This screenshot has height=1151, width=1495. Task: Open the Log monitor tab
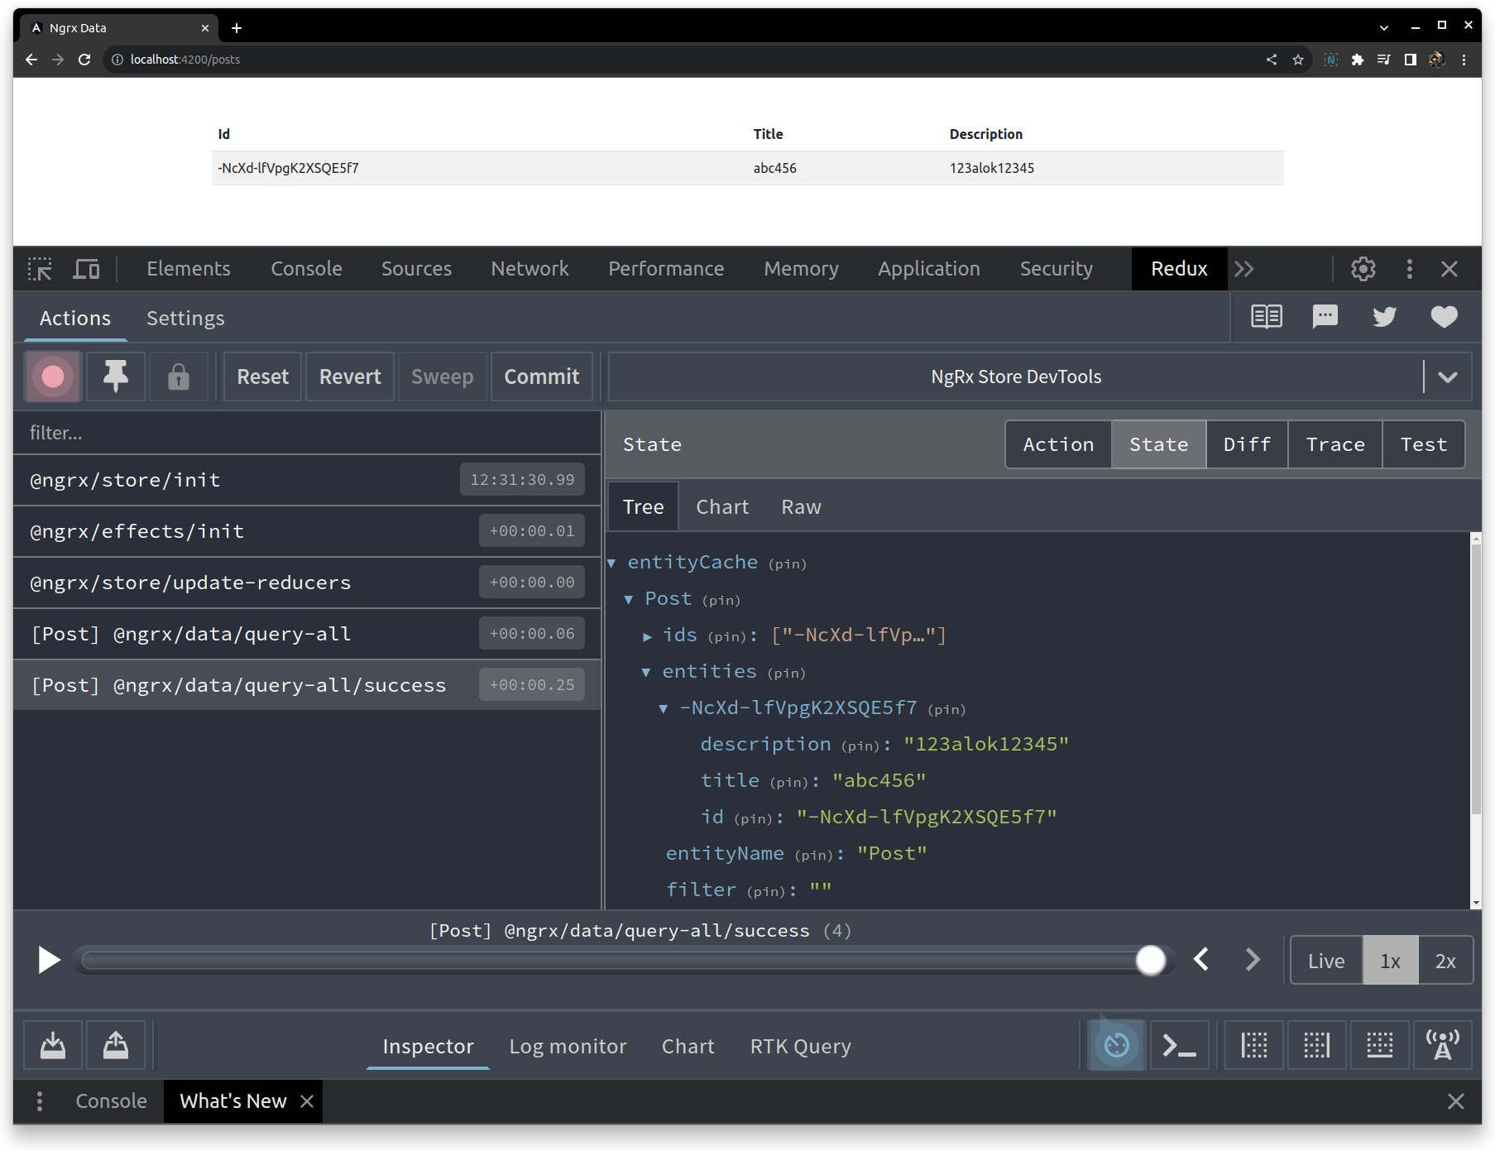568,1045
